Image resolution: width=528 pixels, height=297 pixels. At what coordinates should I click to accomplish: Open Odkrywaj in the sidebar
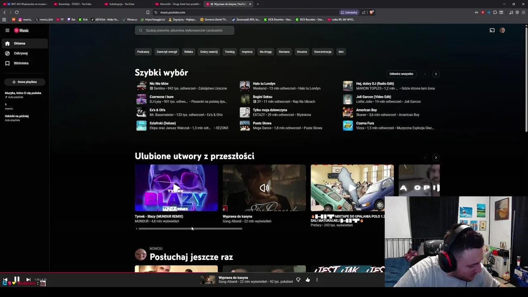24,53
